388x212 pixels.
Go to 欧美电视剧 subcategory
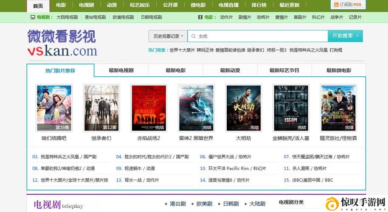pos(123,17)
